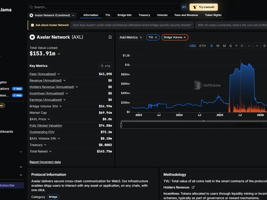Remove the Bridge Volume metric via its X

pos(185,37)
